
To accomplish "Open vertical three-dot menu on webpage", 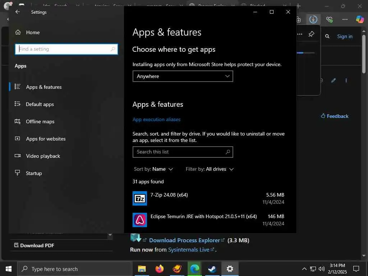I will (x=346, y=80).
